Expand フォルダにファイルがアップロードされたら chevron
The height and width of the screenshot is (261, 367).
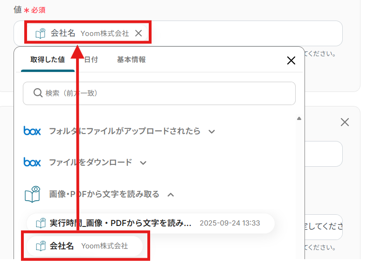coord(212,132)
